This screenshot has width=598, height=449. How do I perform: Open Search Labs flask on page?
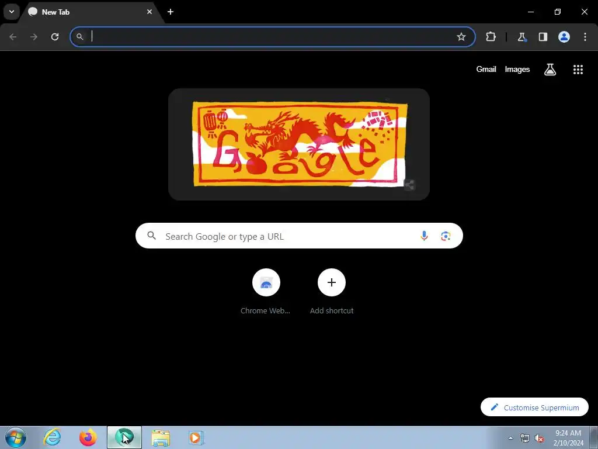(550, 70)
